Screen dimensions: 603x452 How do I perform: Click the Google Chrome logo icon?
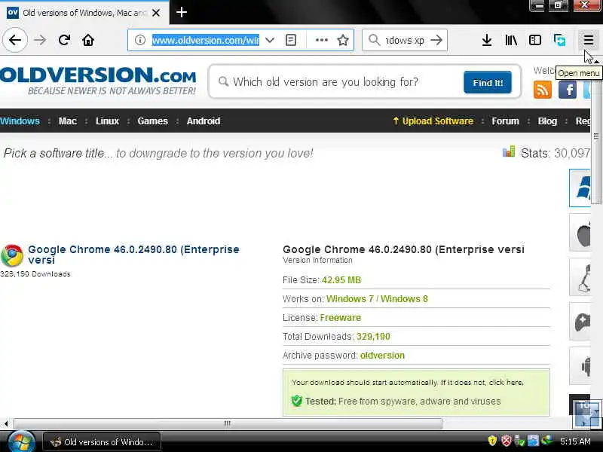pos(12,255)
